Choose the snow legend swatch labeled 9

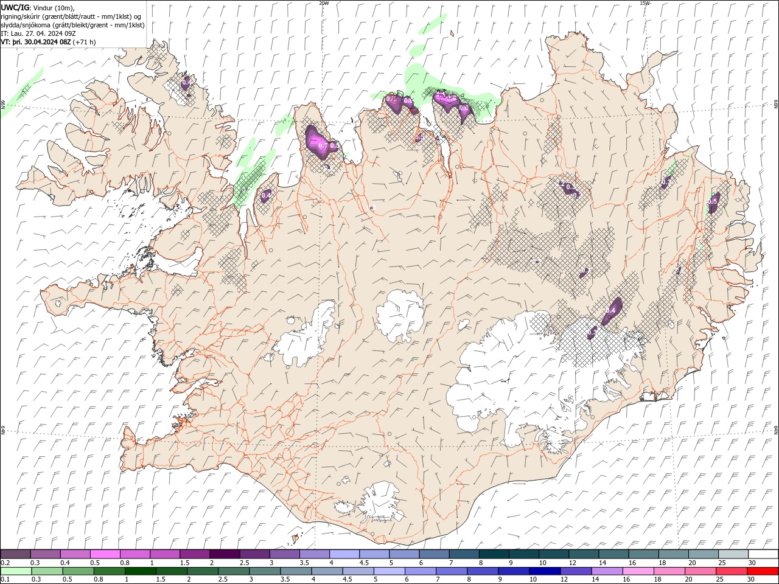(523, 554)
